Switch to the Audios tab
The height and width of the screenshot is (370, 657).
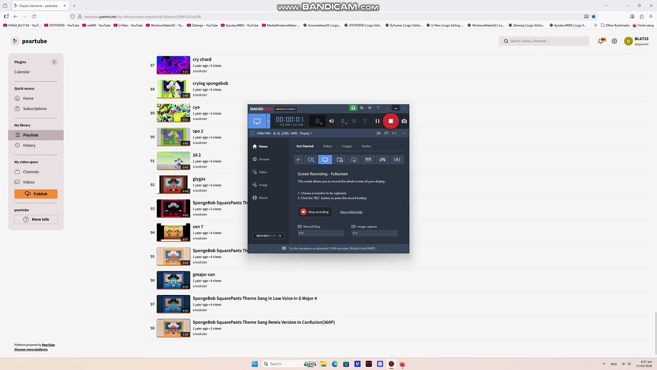click(x=366, y=146)
